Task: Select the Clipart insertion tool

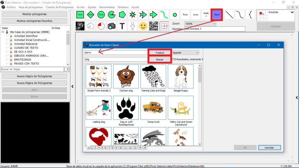Action: click(x=217, y=15)
